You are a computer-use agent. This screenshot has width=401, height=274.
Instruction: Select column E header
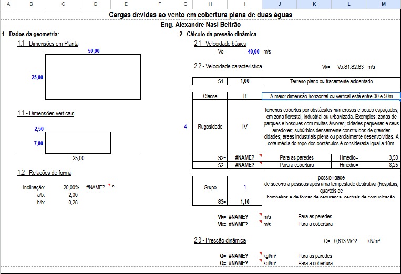(126, 4)
